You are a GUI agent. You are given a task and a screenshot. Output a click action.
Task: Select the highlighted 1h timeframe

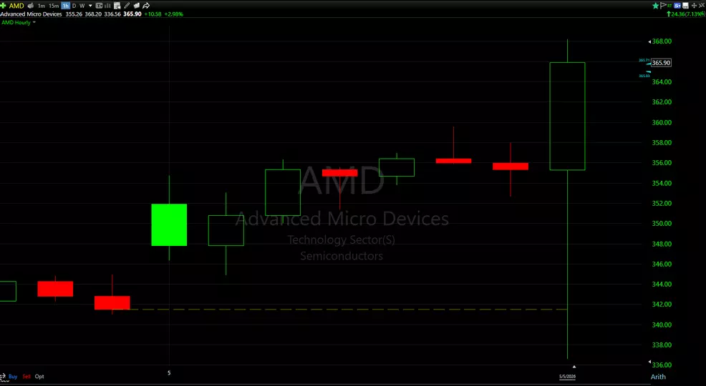tap(65, 6)
